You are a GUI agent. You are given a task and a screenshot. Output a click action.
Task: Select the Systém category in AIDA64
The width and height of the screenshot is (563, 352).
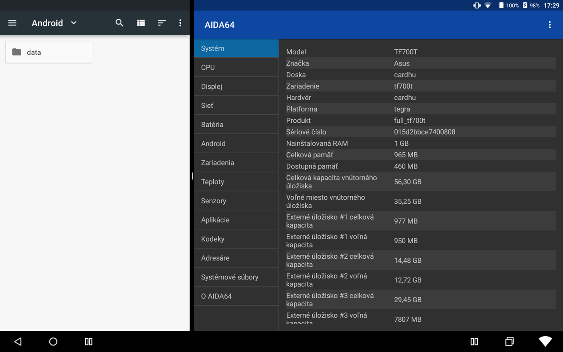236,48
